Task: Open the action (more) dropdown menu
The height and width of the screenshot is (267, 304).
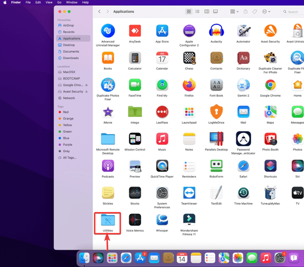Action: (x=266, y=12)
